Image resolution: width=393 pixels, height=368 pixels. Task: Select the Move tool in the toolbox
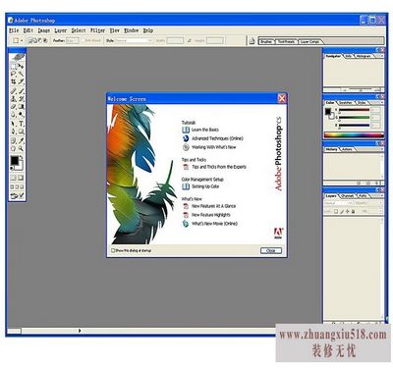pyautogui.click(x=21, y=66)
